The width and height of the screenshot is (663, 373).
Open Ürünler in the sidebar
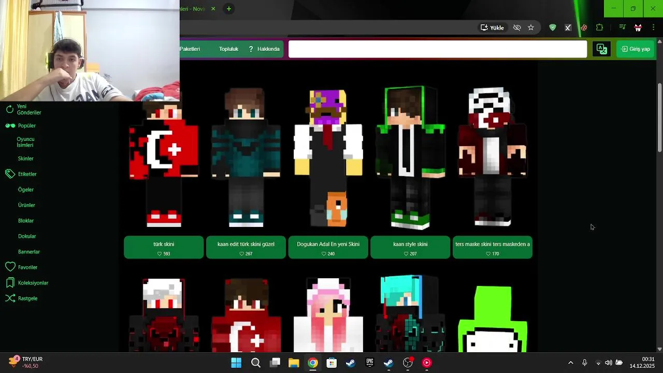coord(26,205)
